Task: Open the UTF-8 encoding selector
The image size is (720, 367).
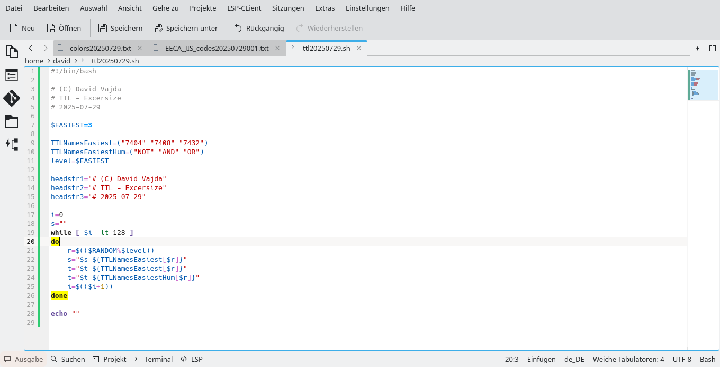Action: tap(681, 359)
